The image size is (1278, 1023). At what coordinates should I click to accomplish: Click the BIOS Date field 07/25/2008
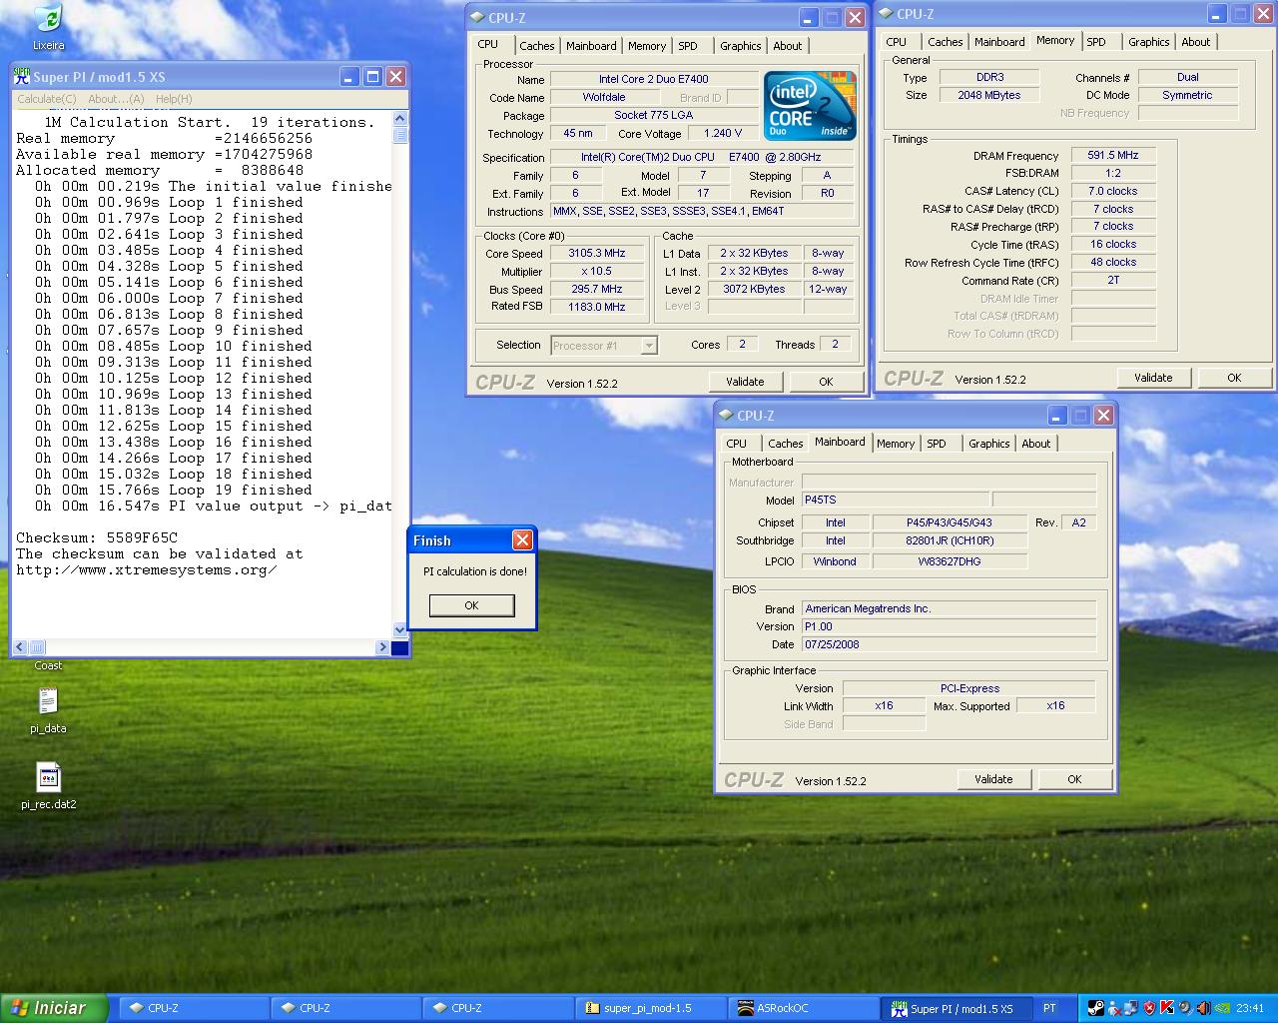[949, 644]
